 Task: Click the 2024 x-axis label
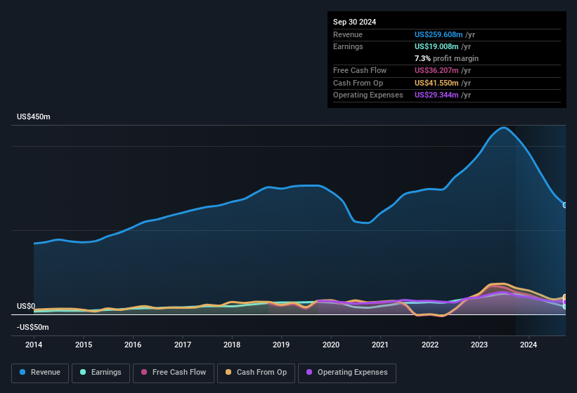pos(529,345)
